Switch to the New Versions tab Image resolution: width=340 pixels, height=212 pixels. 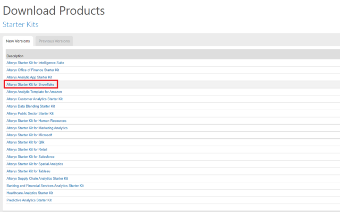click(18, 41)
